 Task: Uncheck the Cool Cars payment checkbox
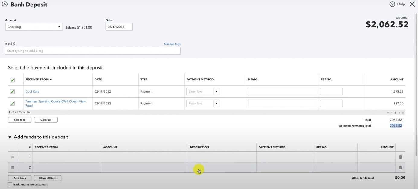(x=12, y=91)
